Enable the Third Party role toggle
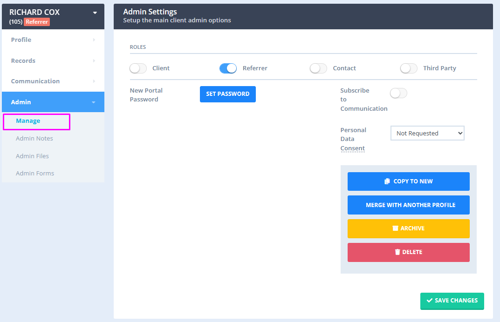500x322 pixels. [x=409, y=68]
